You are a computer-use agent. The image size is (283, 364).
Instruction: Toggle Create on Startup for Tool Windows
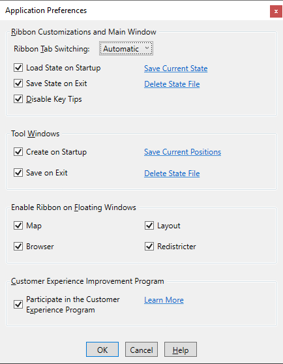coord(18,152)
